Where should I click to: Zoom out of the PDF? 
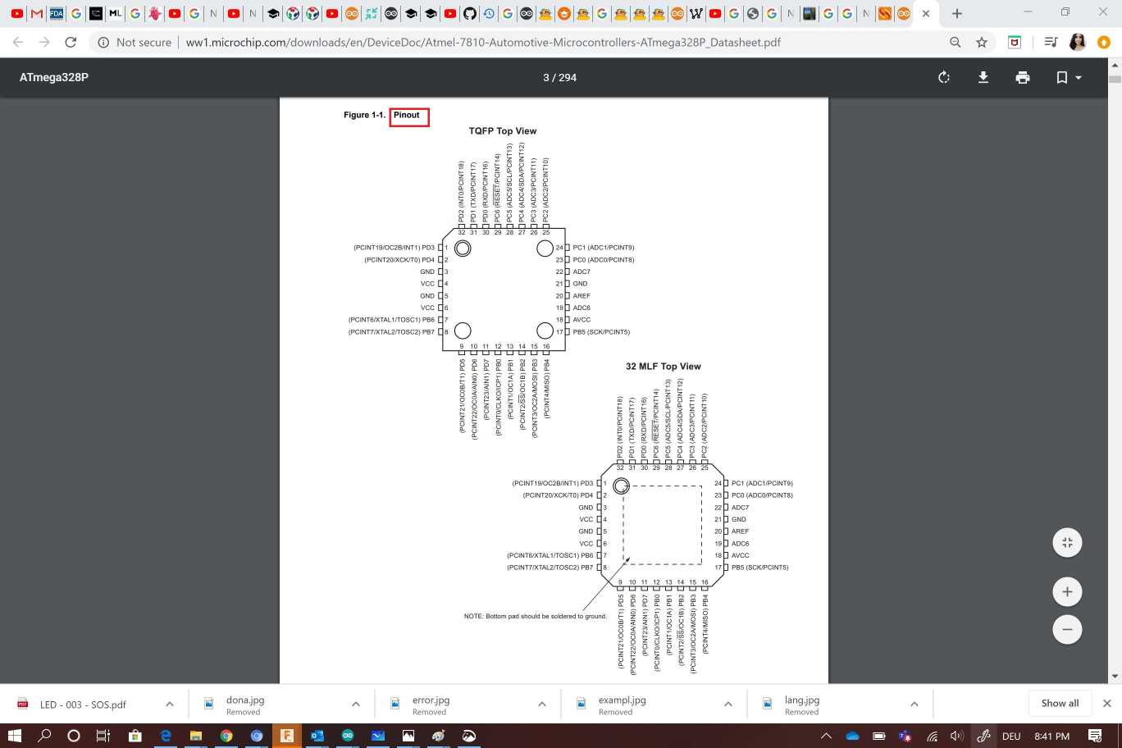point(1067,629)
